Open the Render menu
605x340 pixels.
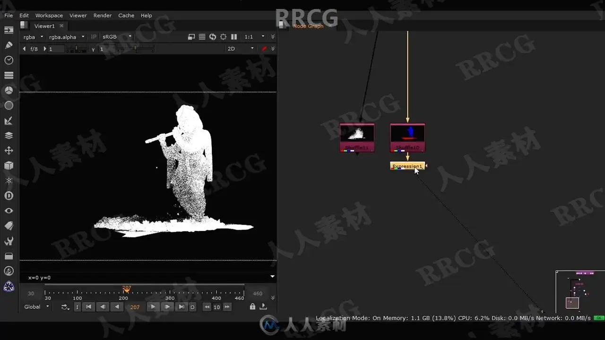click(x=103, y=16)
